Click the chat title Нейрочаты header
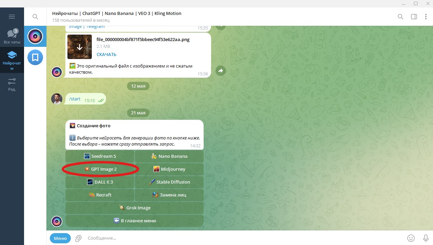Screen dimensions: 433x245 [x=117, y=14]
